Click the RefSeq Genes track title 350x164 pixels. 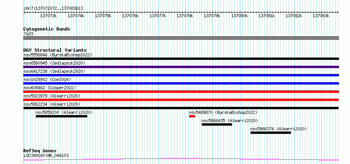pos(40,151)
